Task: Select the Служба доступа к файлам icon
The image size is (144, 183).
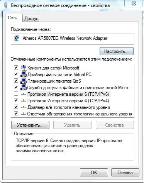Action: click(x=24, y=87)
